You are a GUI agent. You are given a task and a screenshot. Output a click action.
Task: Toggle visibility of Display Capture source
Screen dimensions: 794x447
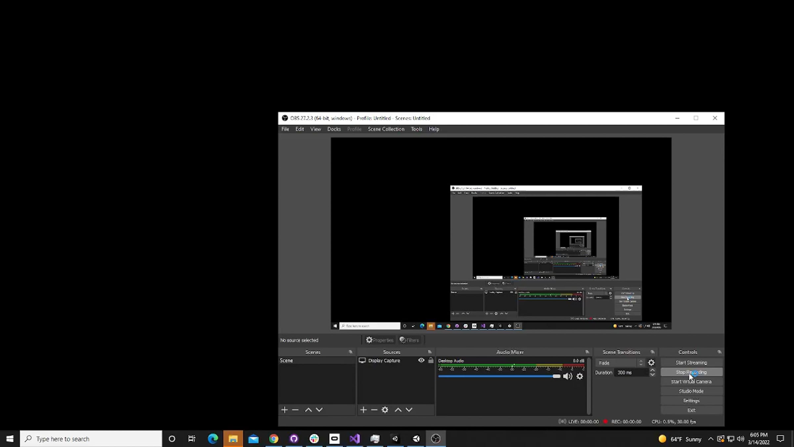pyautogui.click(x=421, y=360)
